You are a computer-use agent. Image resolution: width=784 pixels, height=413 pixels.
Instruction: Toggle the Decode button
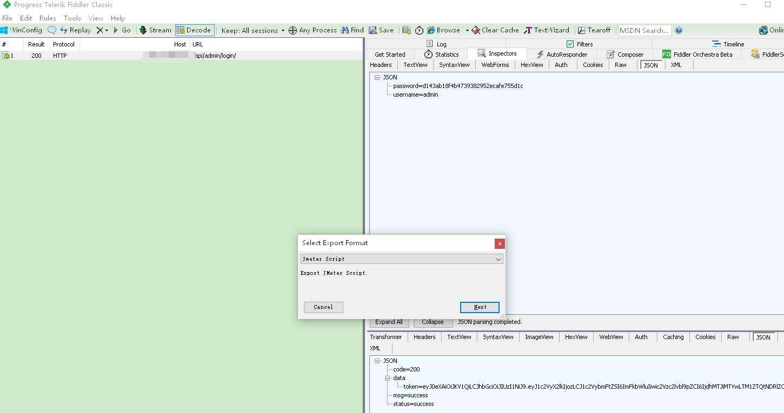pos(194,30)
